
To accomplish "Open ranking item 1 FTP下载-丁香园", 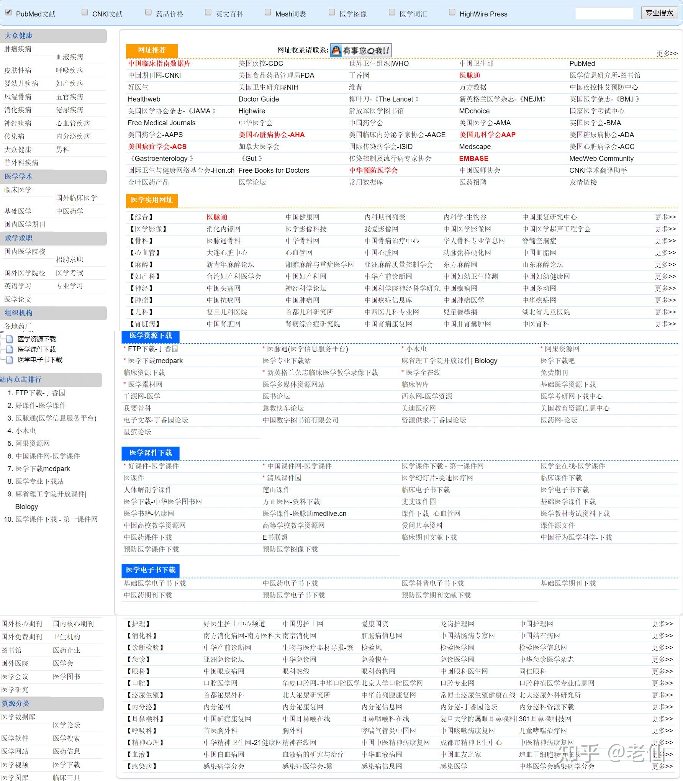I will pos(40,393).
